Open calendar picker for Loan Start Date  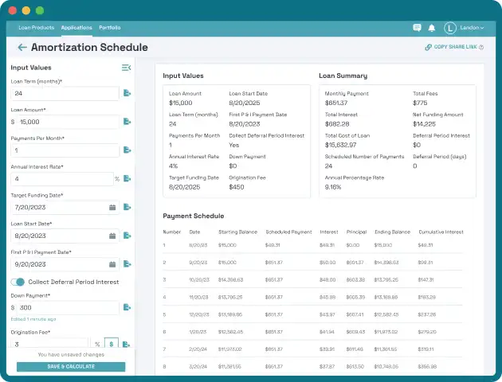pyautogui.click(x=112, y=236)
